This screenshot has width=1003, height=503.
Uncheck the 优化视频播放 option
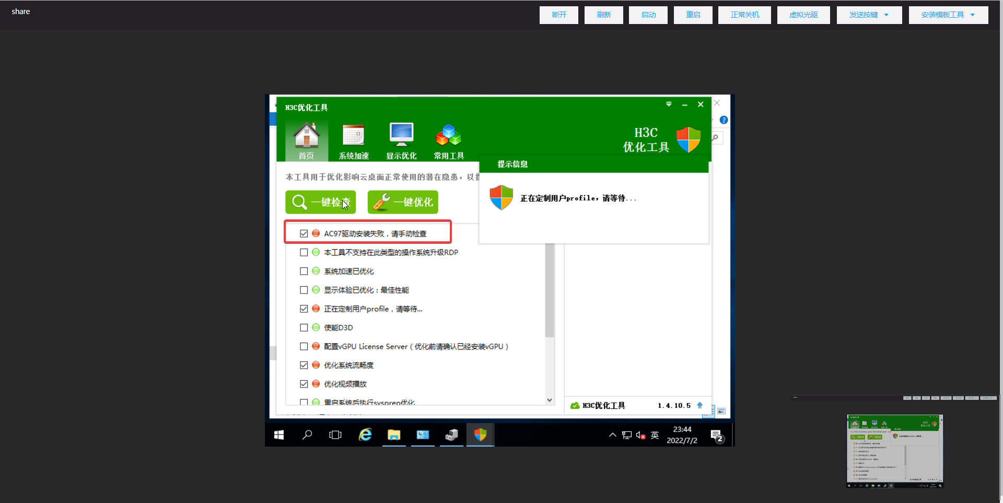pos(304,384)
